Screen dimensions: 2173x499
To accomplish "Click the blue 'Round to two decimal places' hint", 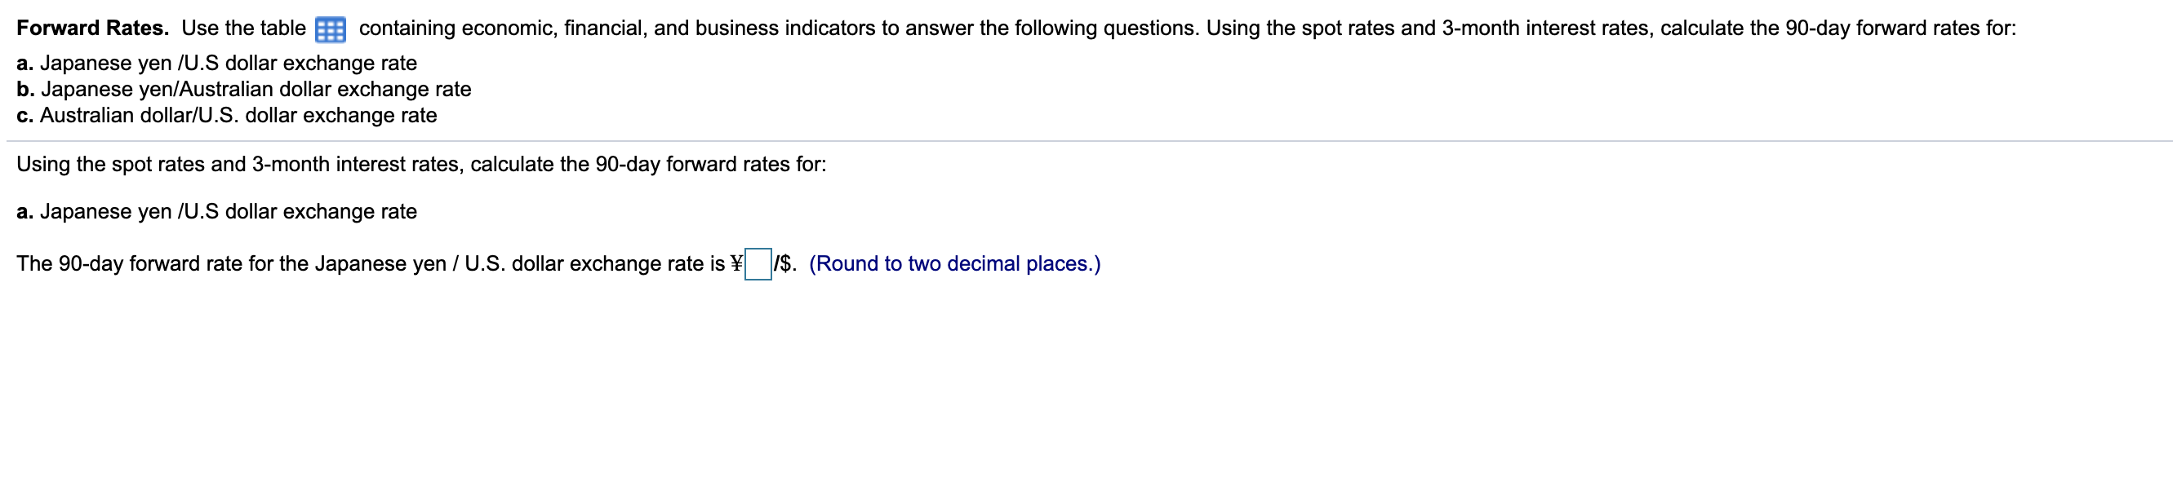I will pyautogui.click(x=954, y=264).
